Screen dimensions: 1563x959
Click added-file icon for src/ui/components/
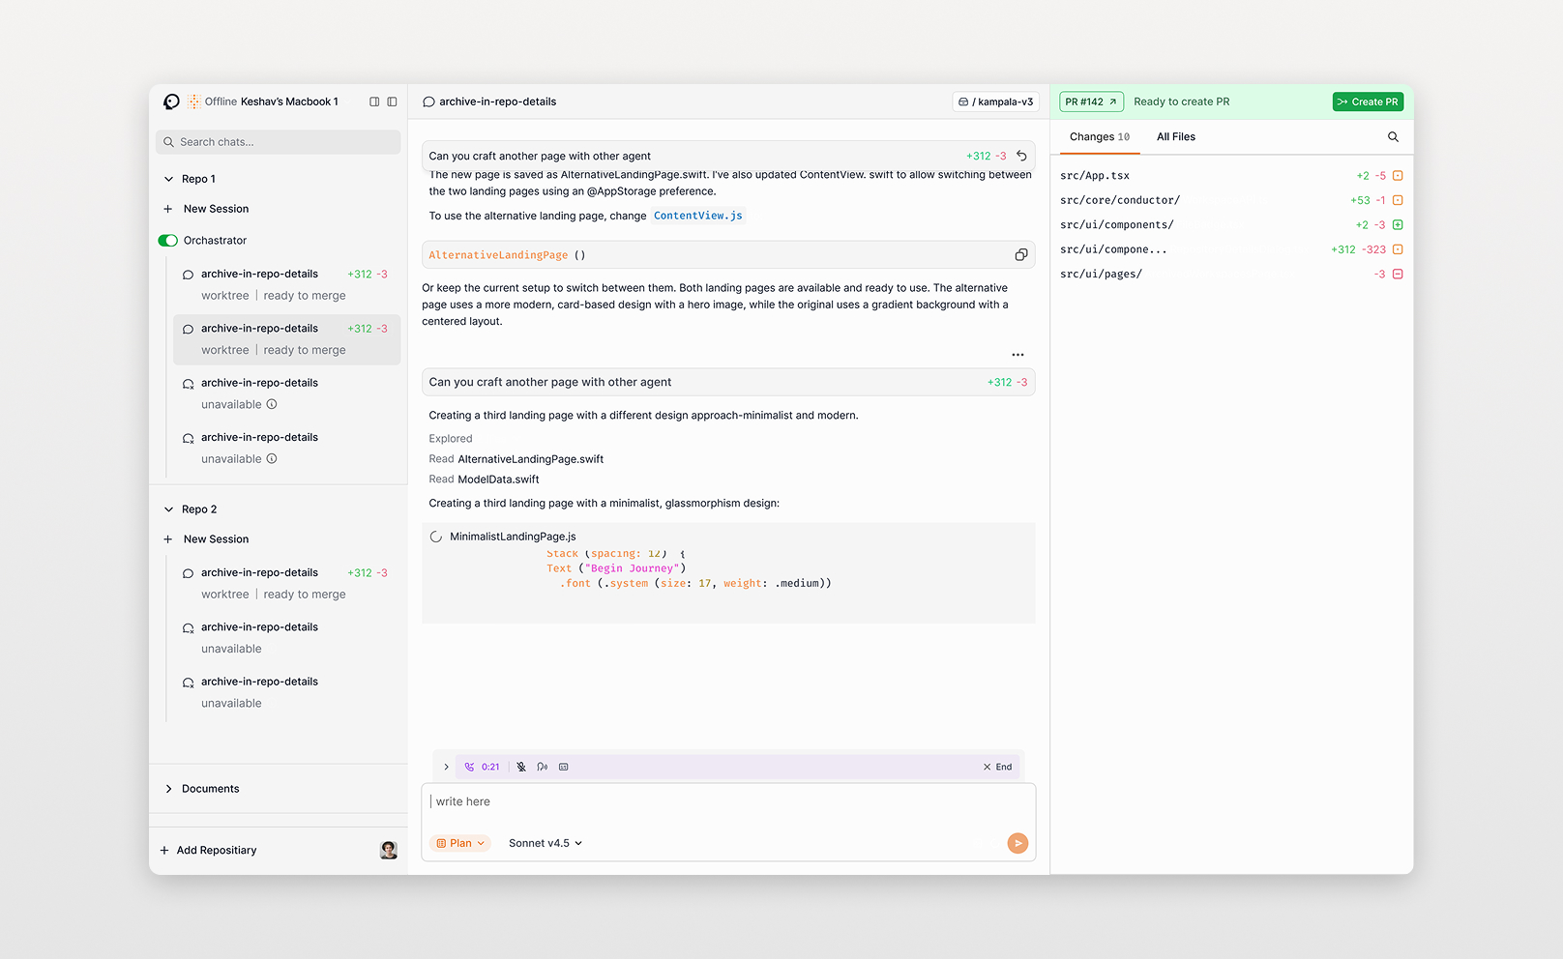click(1398, 225)
